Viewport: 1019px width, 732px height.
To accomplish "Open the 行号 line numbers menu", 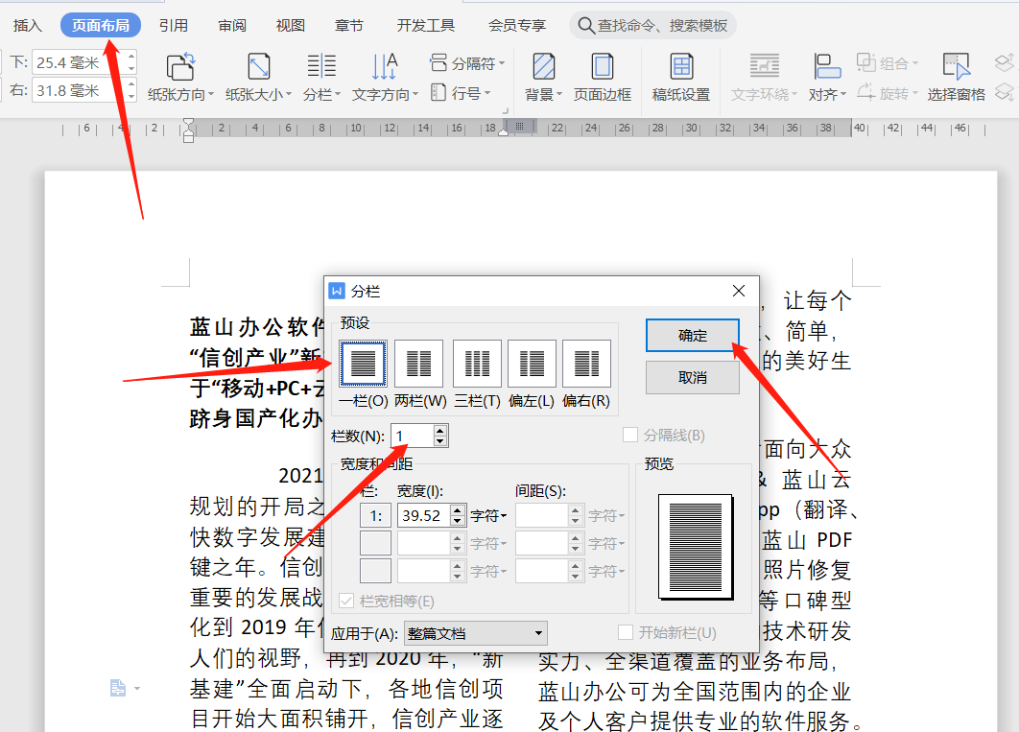I will [461, 93].
